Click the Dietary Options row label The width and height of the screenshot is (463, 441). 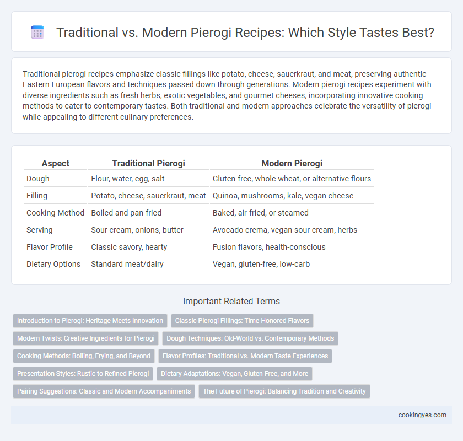click(53, 264)
